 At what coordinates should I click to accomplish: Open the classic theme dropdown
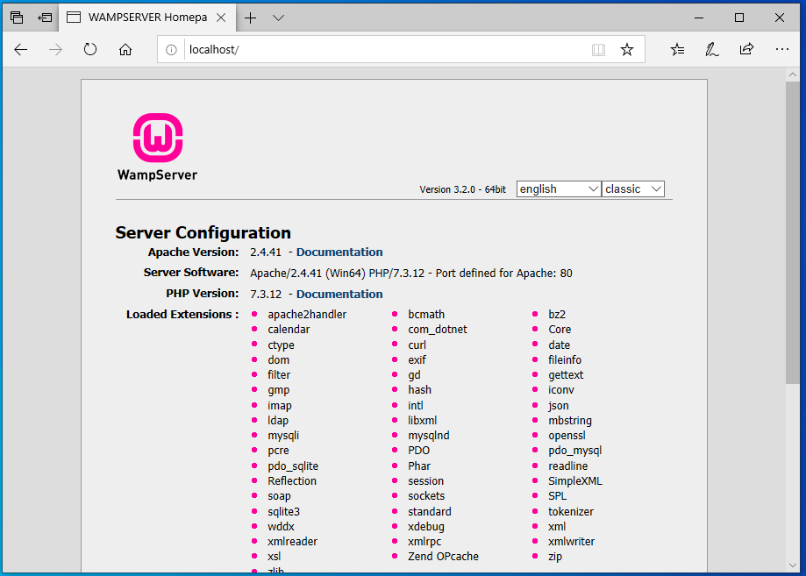tap(633, 189)
